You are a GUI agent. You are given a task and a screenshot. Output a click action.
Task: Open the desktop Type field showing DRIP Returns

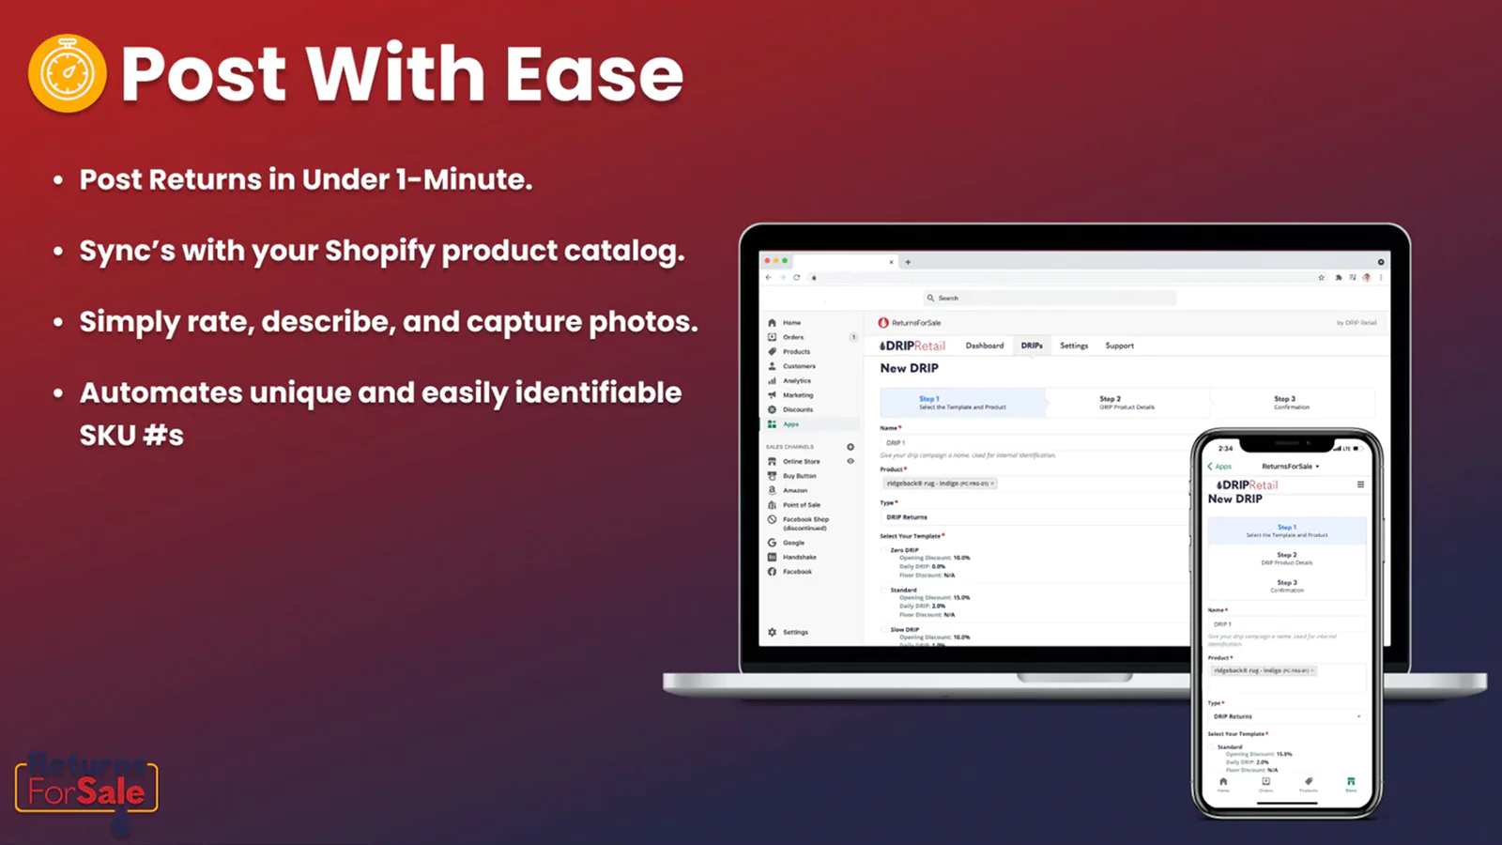1033,516
